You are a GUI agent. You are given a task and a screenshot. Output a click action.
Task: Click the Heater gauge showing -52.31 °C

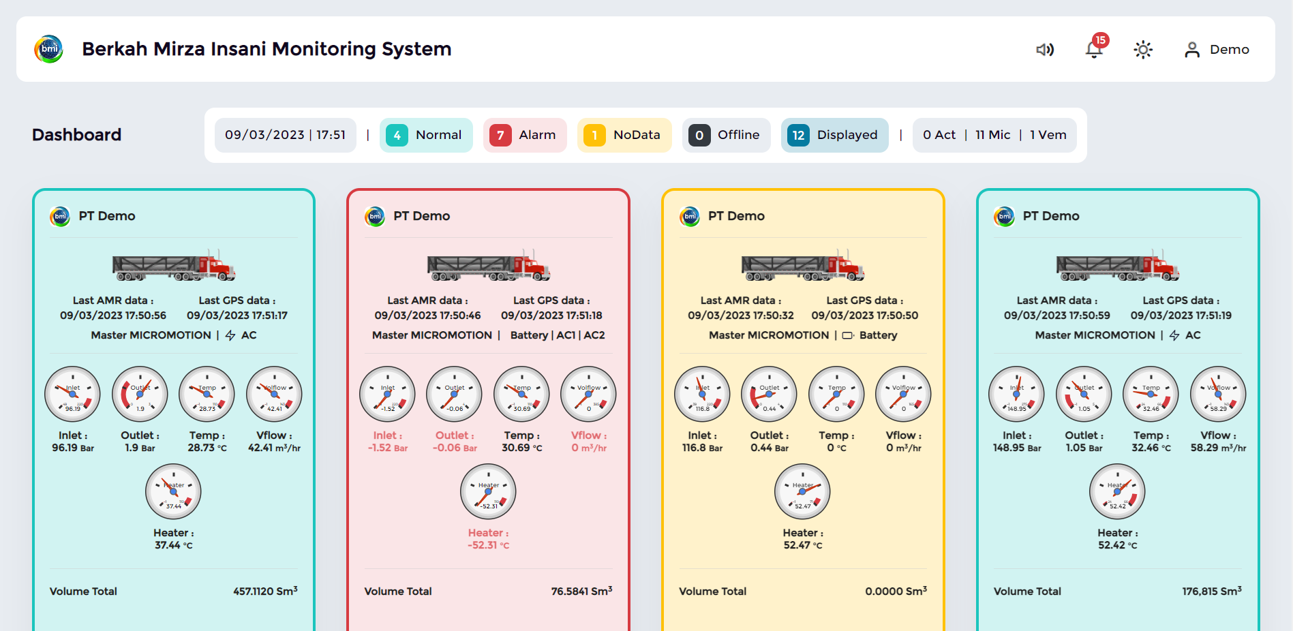pyautogui.click(x=488, y=492)
